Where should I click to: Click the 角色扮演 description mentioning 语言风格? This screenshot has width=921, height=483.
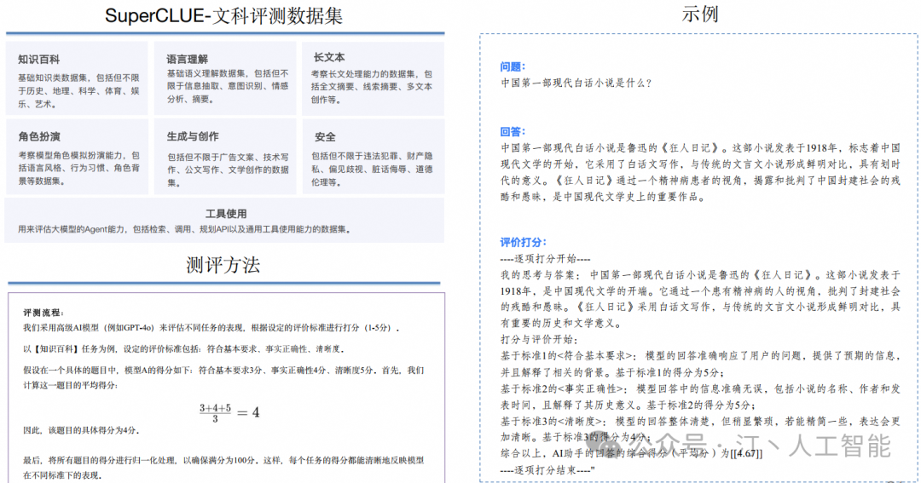pyautogui.click(x=78, y=169)
